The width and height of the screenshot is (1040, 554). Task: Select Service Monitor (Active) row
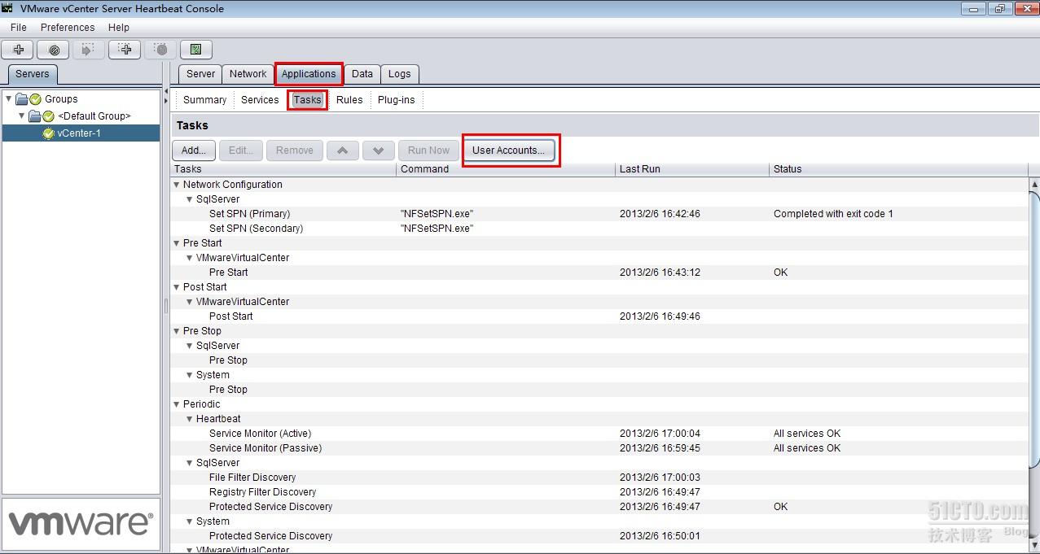(x=599, y=434)
